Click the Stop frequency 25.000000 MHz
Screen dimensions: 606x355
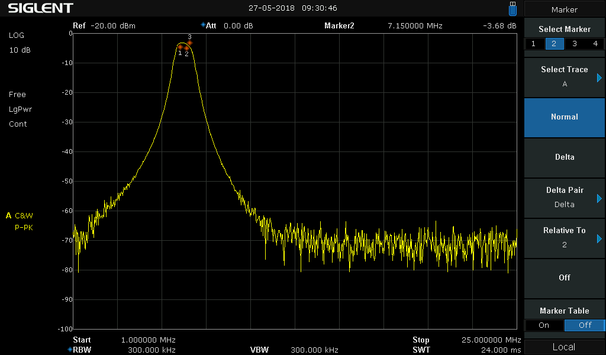coord(491,340)
